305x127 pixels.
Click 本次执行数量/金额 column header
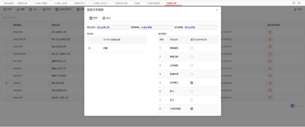tap(112, 39)
